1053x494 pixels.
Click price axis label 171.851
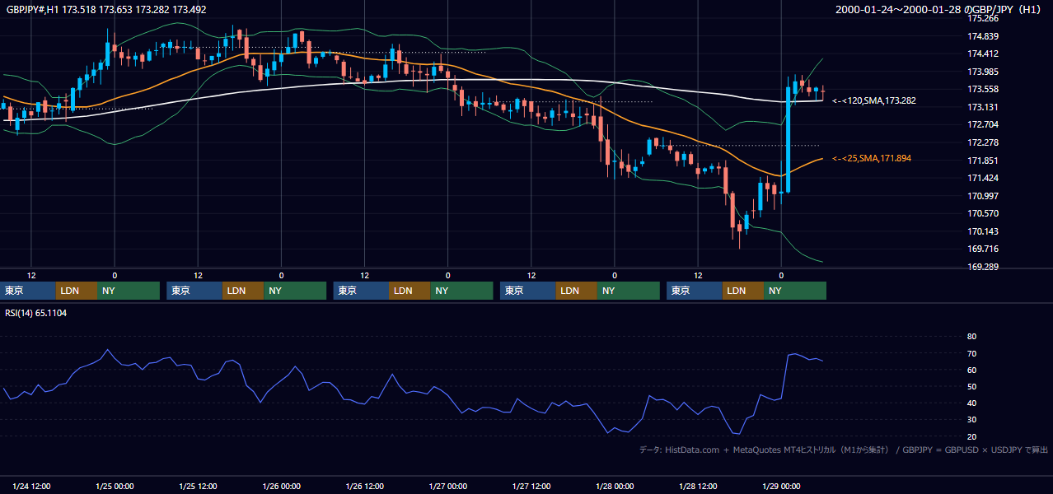[981, 161]
